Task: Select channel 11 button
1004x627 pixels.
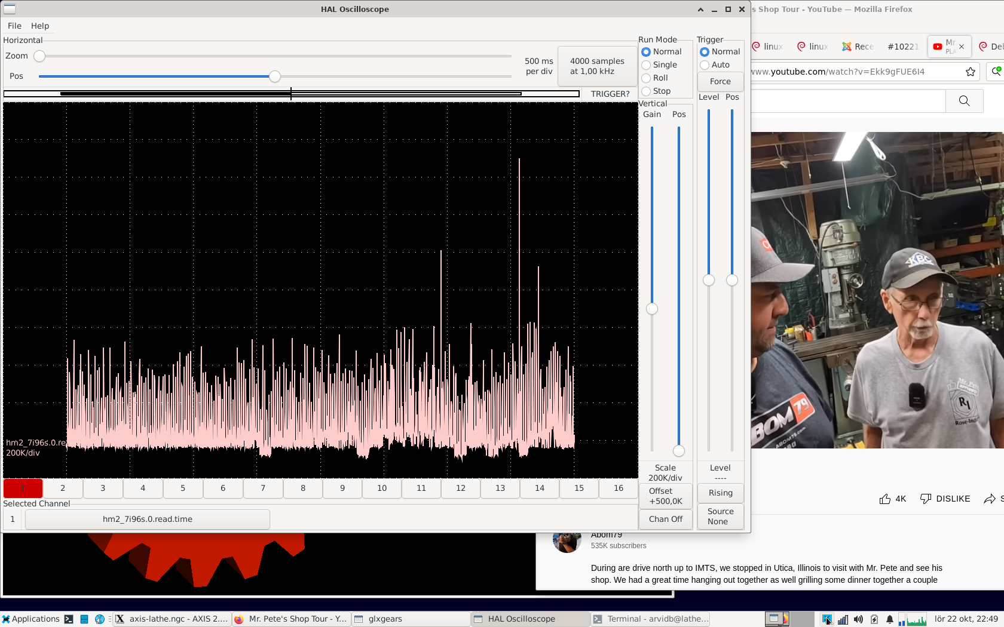Action: 421,488
